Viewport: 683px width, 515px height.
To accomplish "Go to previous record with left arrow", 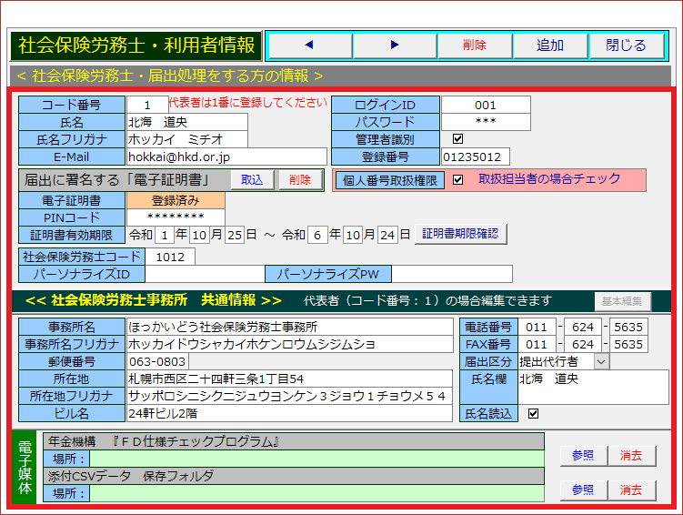I will (x=308, y=45).
